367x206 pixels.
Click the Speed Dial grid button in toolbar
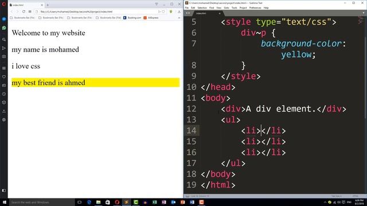(x=30, y=11)
